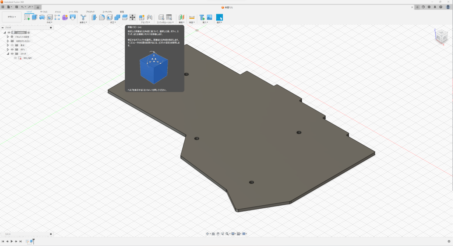Click the Move/Copy tool icon
This screenshot has height=246, width=453.
coord(133,17)
